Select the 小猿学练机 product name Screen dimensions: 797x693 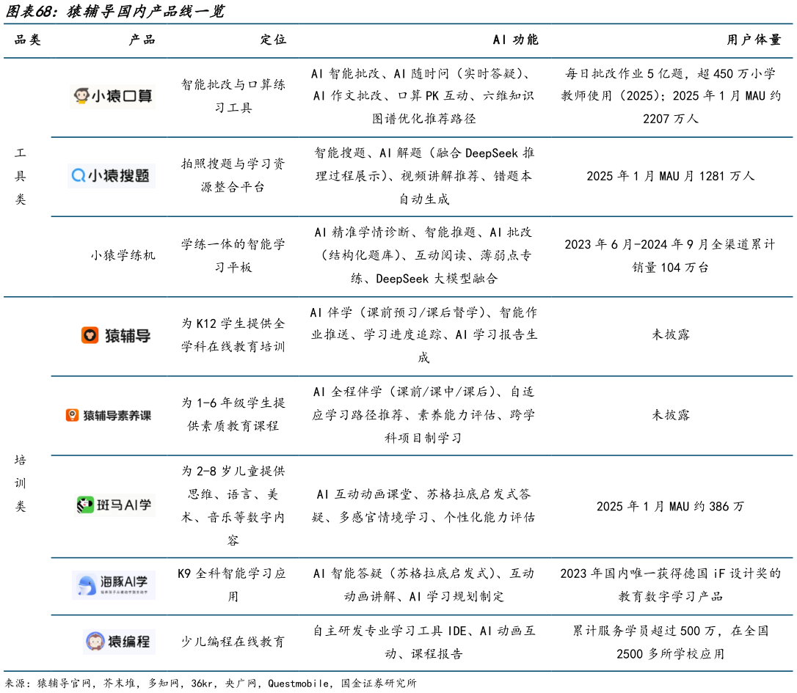[x=123, y=255]
